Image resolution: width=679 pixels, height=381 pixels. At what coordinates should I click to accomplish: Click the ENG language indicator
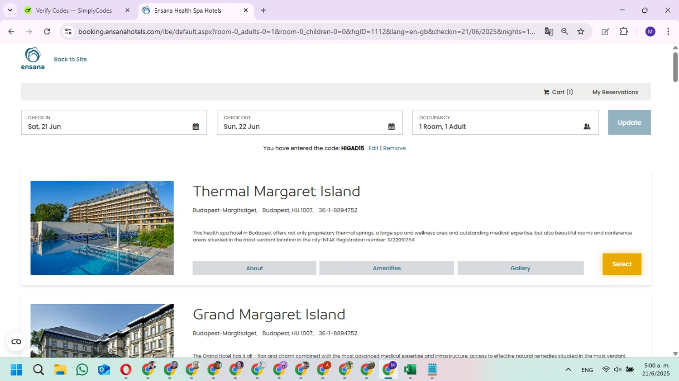tap(587, 370)
